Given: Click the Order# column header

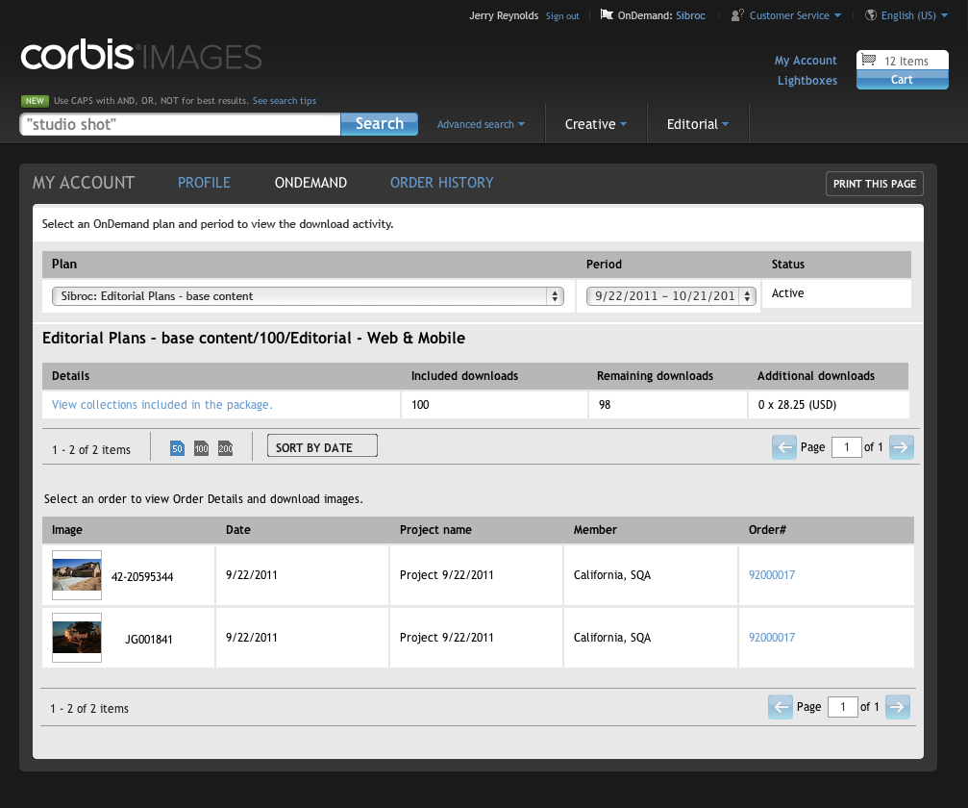Looking at the screenshot, I should [767, 530].
